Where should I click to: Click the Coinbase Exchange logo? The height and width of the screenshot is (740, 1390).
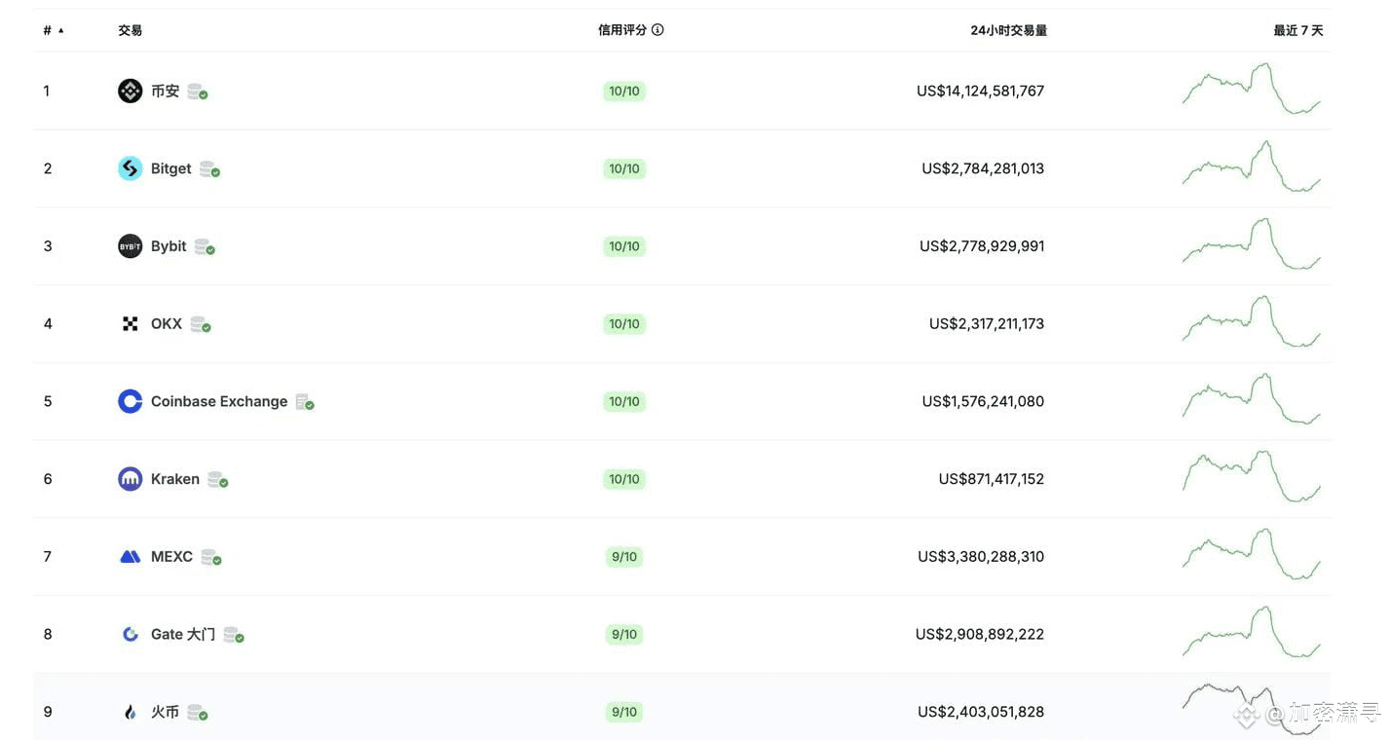coord(130,401)
